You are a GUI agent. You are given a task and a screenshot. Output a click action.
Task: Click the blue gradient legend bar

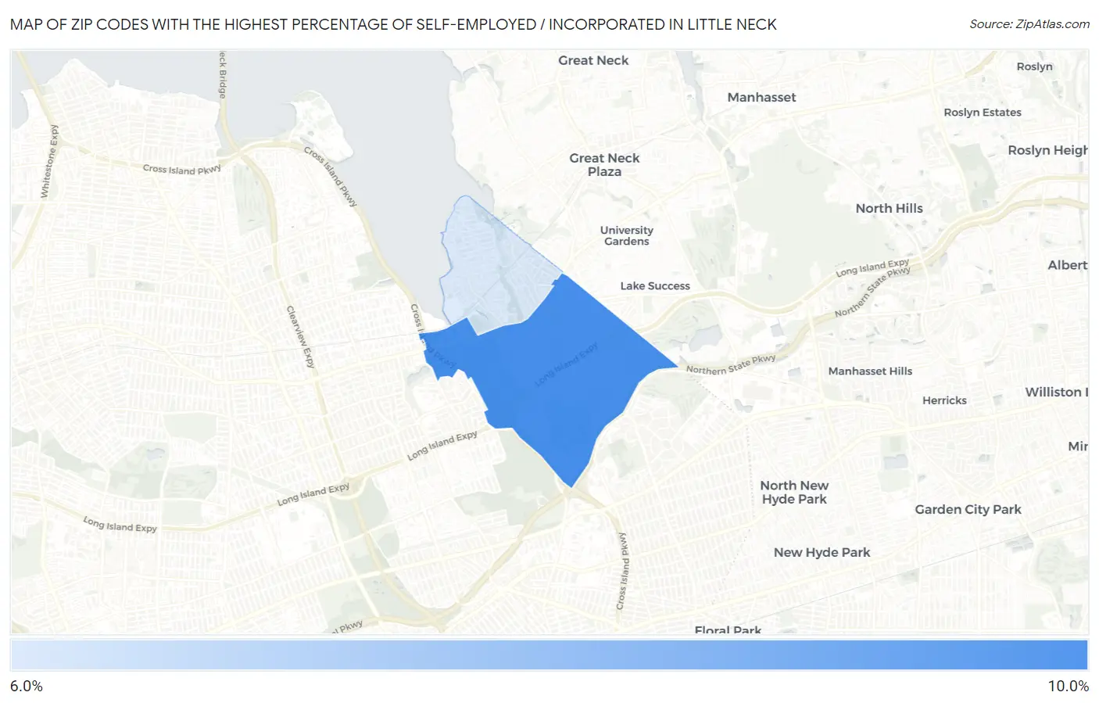point(549,655)
